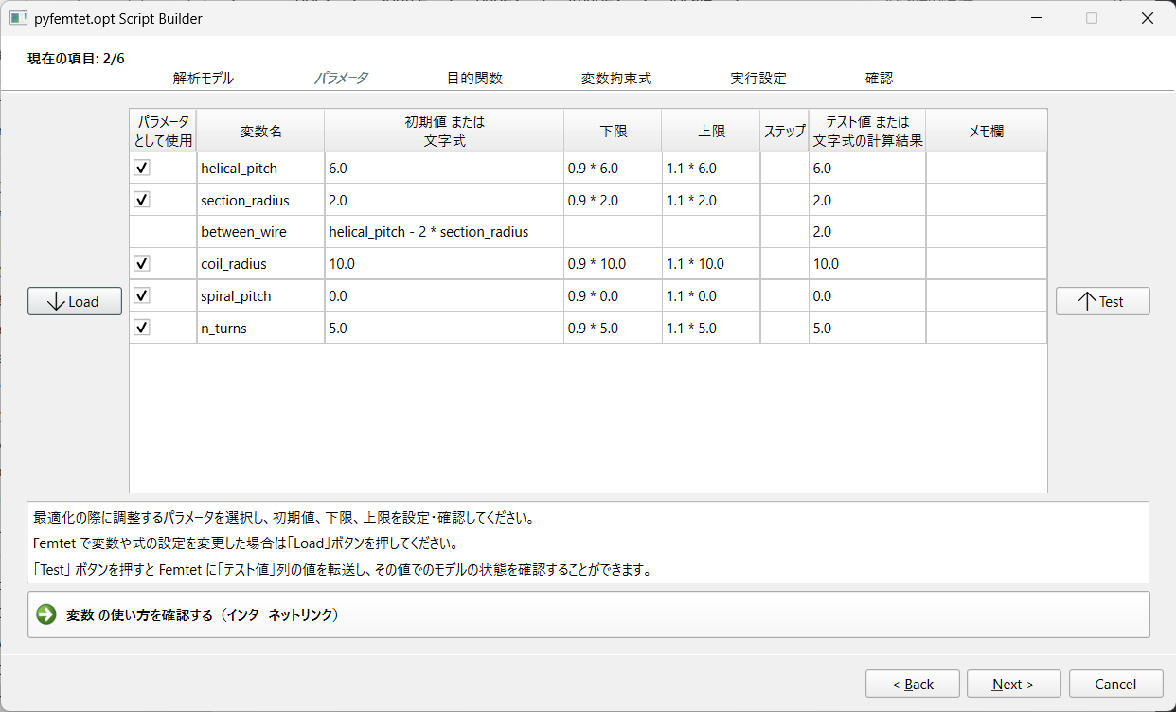Select upper bound cell 1.1 * 2.0

pyautogui.click(x=711, y=200)
